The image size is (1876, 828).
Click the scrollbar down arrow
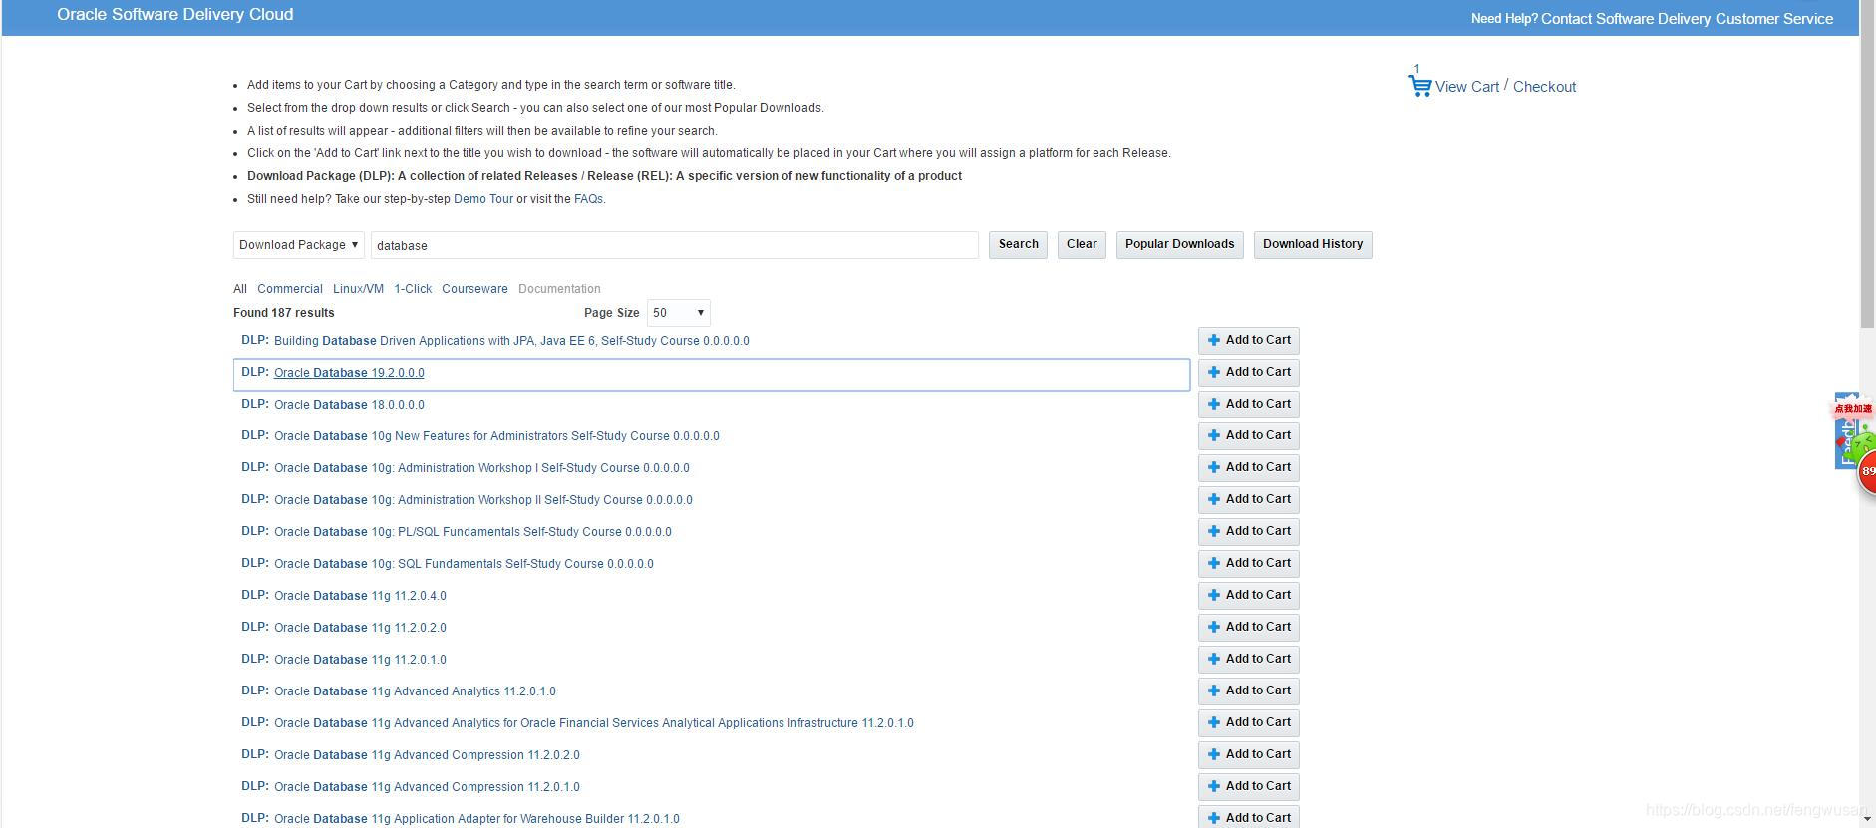(1867, 820)
